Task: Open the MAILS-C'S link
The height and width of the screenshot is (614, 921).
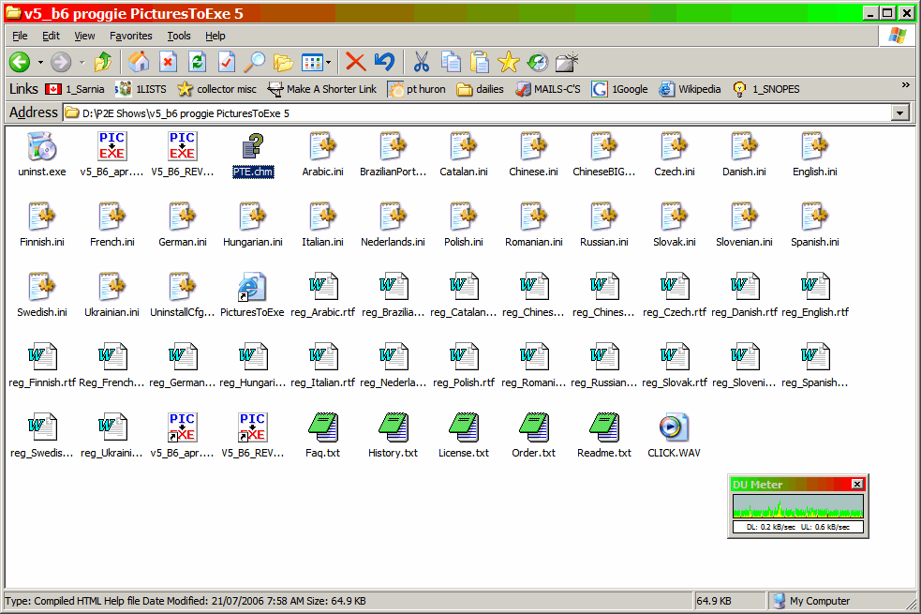Action: [548, 89]
